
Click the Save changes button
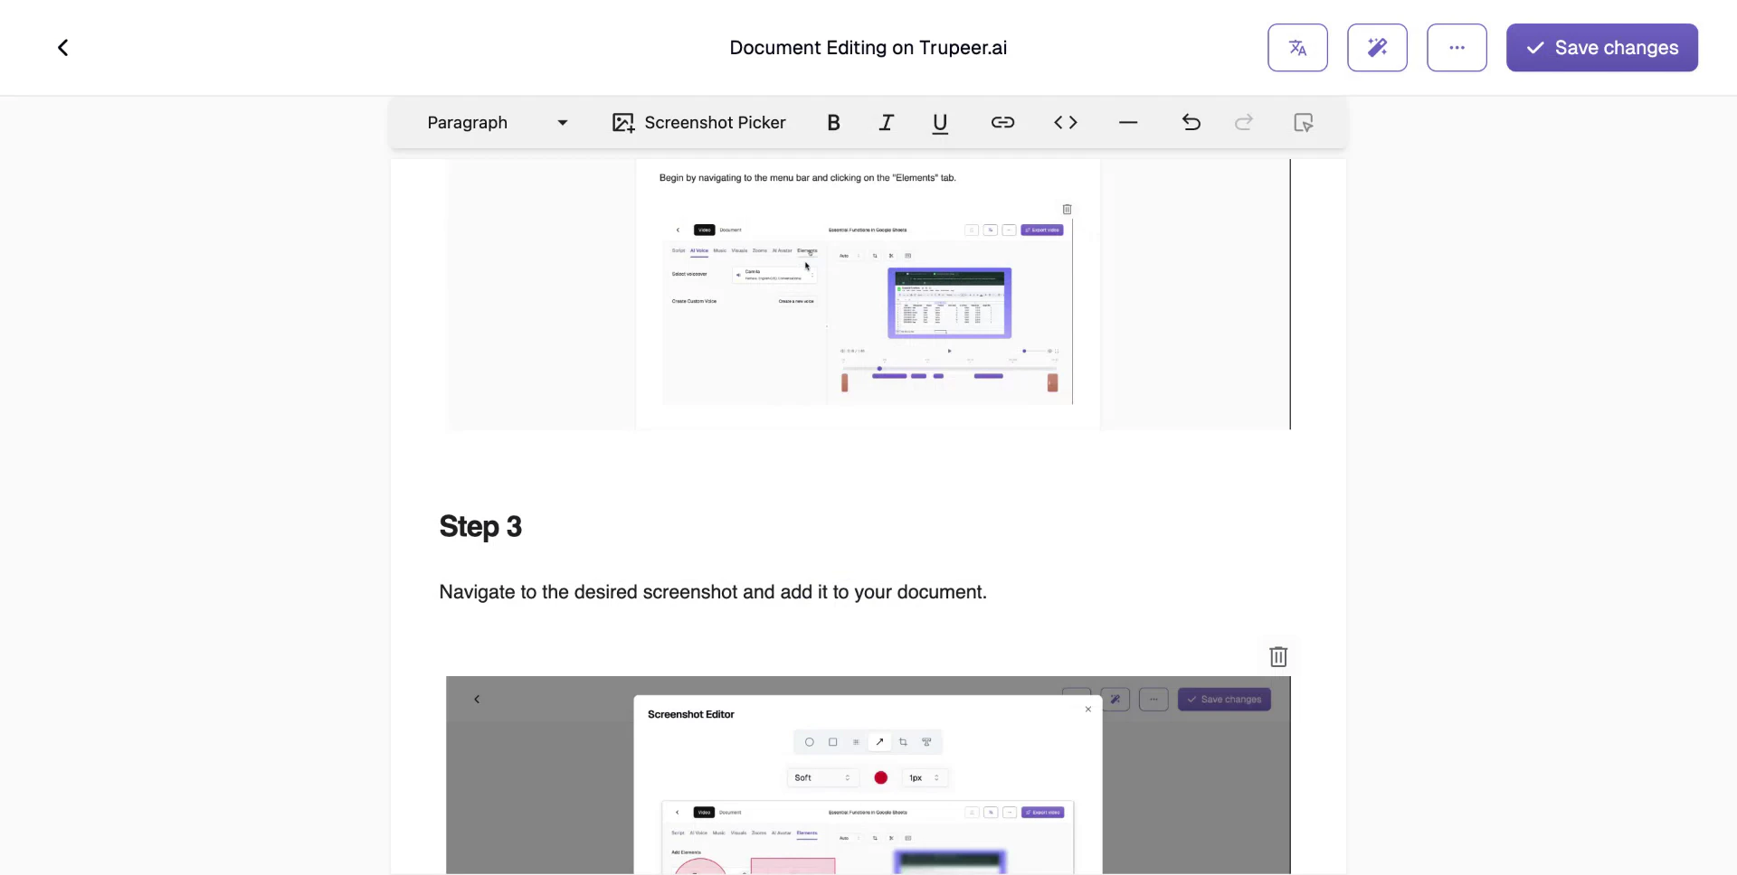[1601, 47]
